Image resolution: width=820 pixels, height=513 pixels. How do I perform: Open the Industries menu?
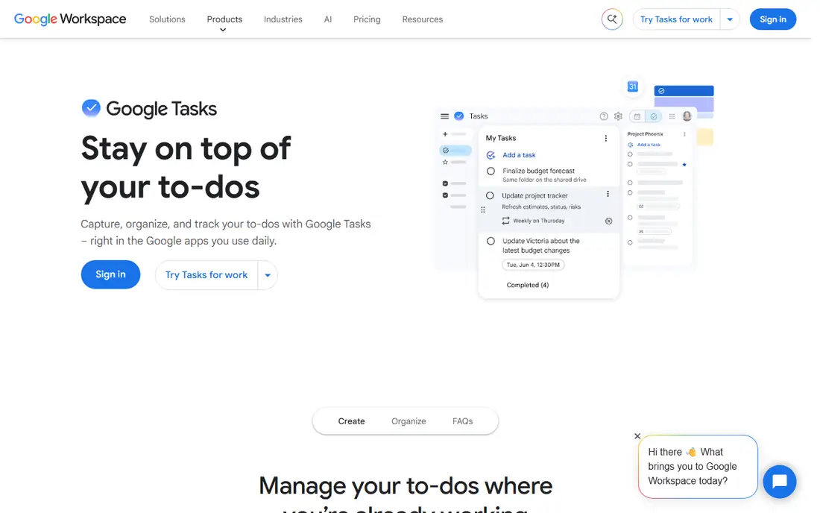point(283,19)
